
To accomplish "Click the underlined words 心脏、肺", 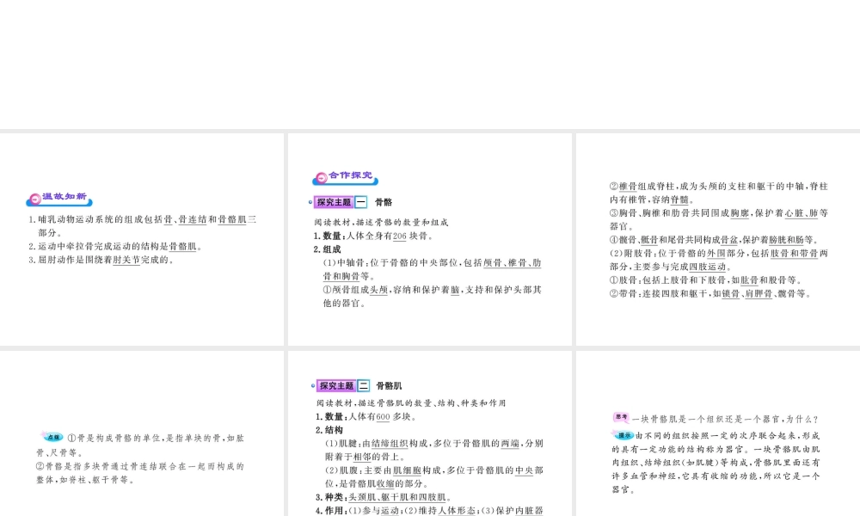I will (800, 212).
